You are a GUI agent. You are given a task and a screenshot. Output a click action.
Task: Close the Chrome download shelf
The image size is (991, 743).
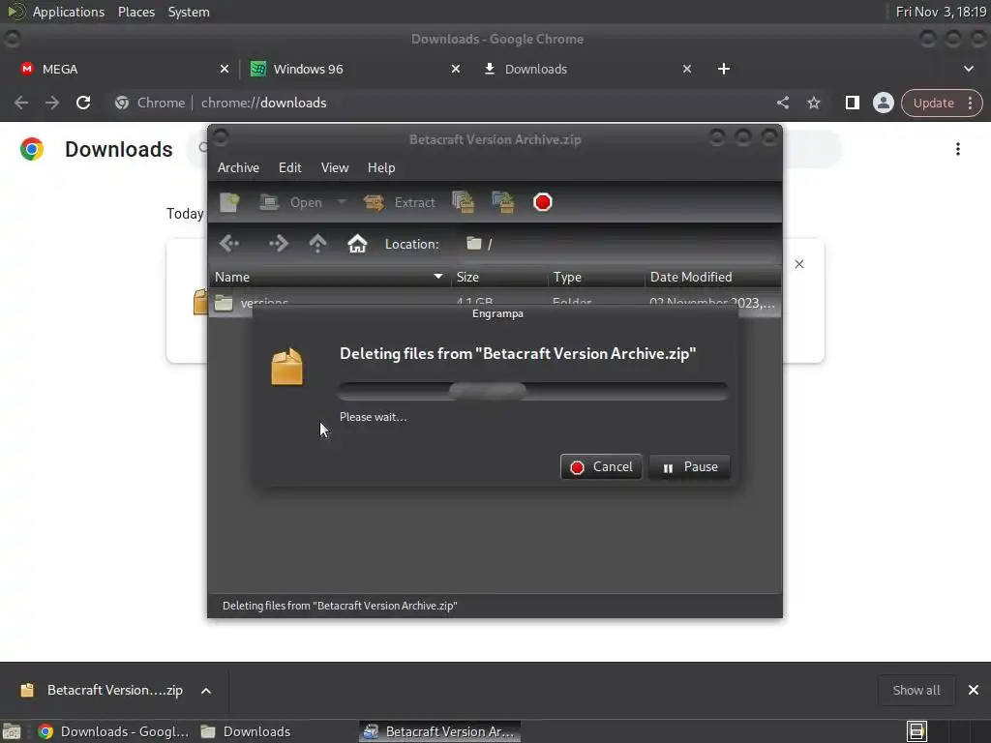pyautogui.click(x=974, y=690)
